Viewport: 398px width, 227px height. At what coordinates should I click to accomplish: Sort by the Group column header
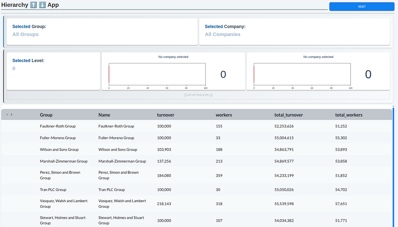(x=46, y=115)
